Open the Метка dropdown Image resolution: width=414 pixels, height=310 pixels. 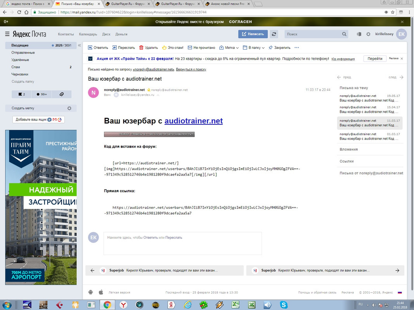click(x=229, y=48)
